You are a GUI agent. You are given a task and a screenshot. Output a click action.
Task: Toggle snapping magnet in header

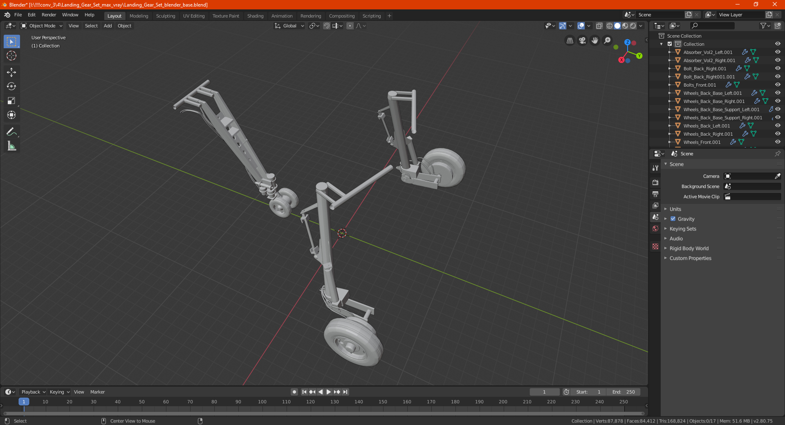pos(327,26)
